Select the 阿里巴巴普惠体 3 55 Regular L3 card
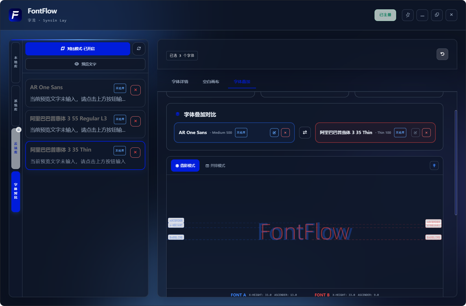Image resolution: width=466 pixels, height=306 pixels. (85, 124)
